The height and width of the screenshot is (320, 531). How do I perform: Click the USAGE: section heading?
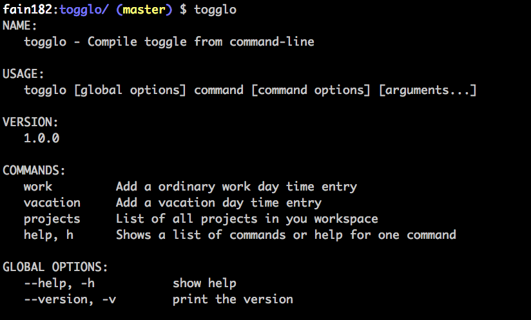(23, 74)
